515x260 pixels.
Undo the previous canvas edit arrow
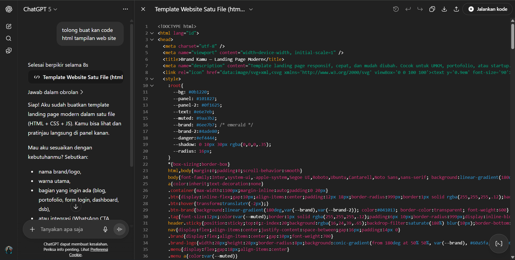point(408,9)
